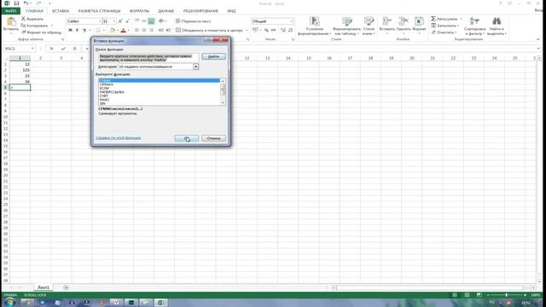
Task: Click Conditional Formatting (Условное форматирование)
Action: coord(315,26)
